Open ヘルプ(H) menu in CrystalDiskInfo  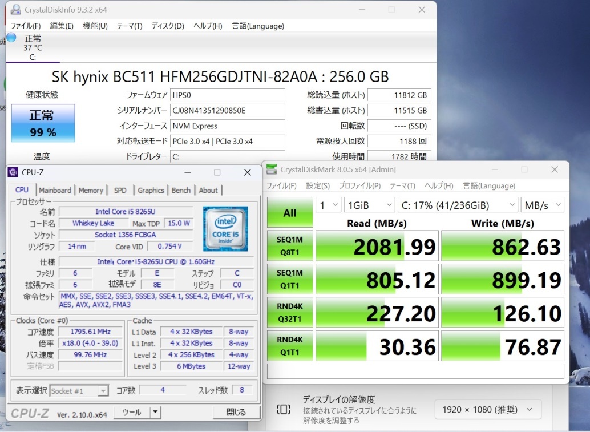[208, 26]
